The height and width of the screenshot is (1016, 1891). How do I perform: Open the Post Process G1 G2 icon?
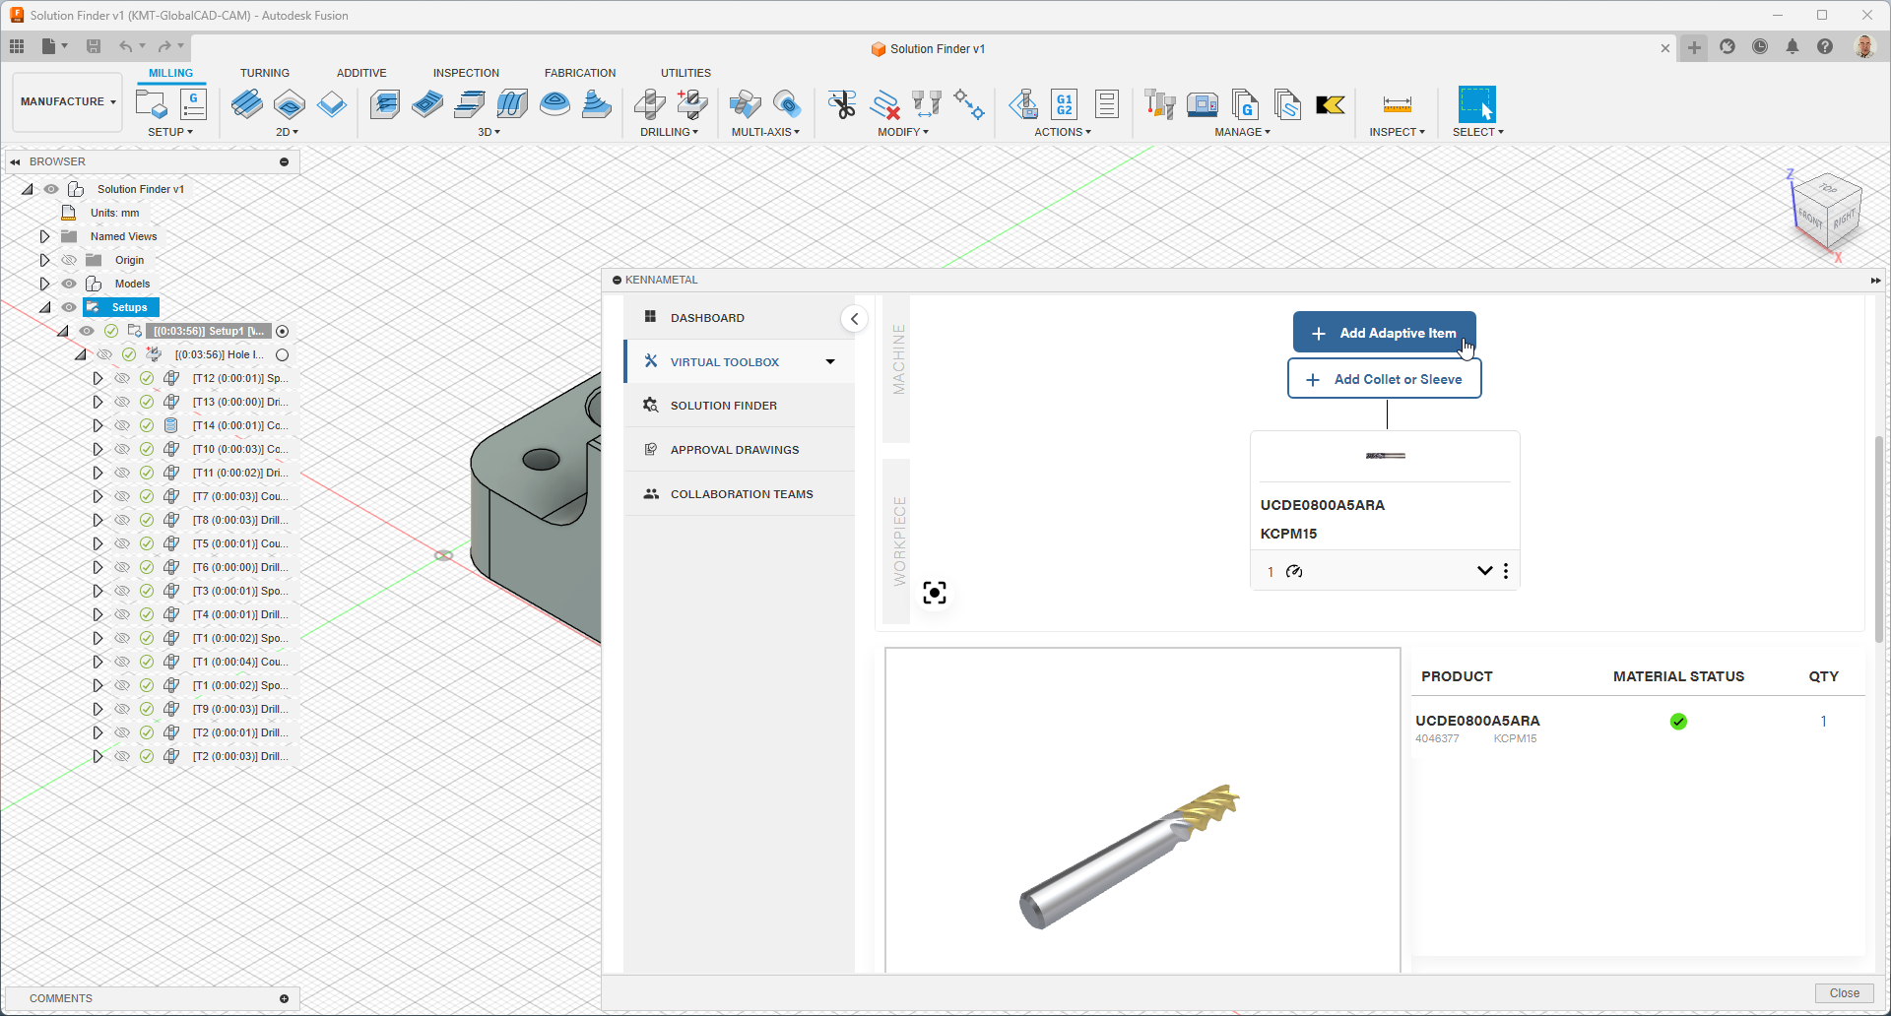coord(1064,104)
